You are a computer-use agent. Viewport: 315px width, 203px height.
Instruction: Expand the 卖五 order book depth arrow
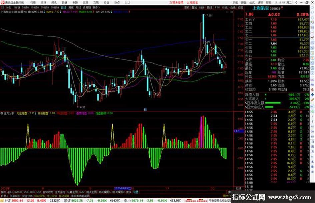click(254, 20)
